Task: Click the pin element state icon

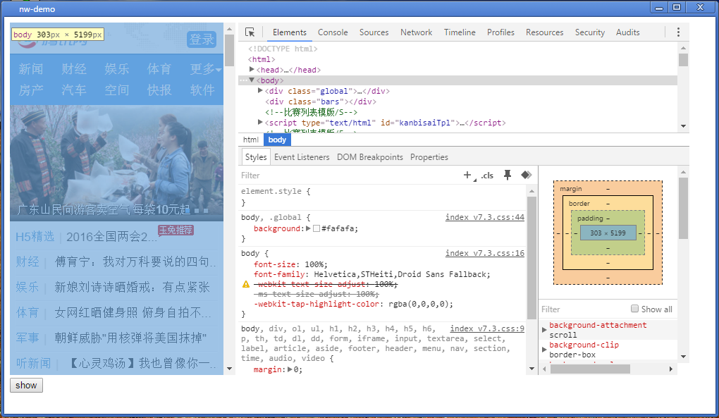Action: click(x=507, y=176)
